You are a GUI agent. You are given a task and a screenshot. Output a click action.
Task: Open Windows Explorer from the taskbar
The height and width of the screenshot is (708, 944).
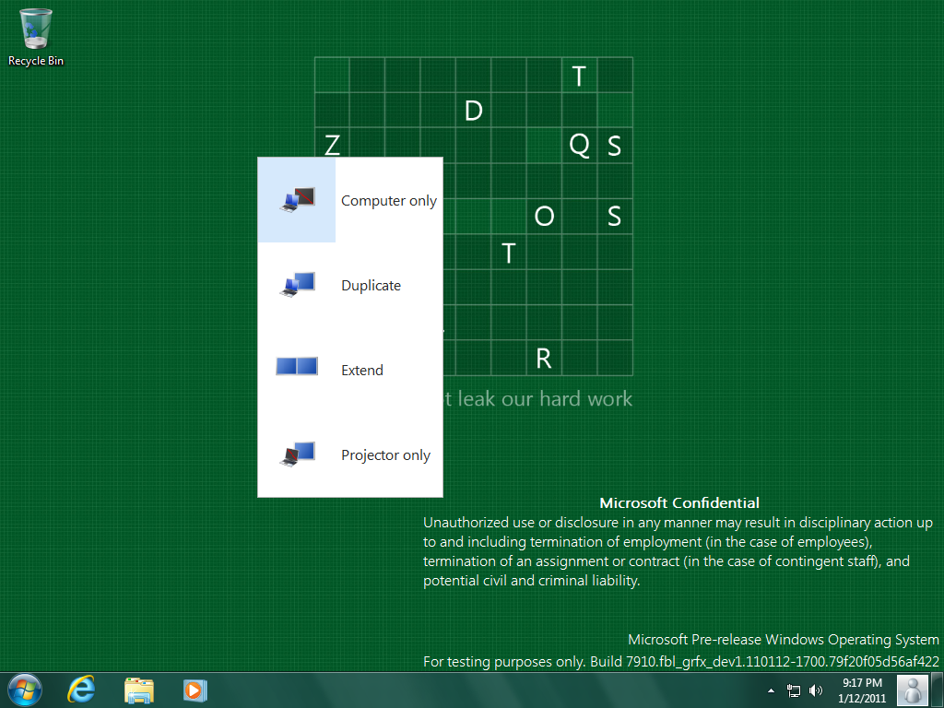click(x=139, y=690)
